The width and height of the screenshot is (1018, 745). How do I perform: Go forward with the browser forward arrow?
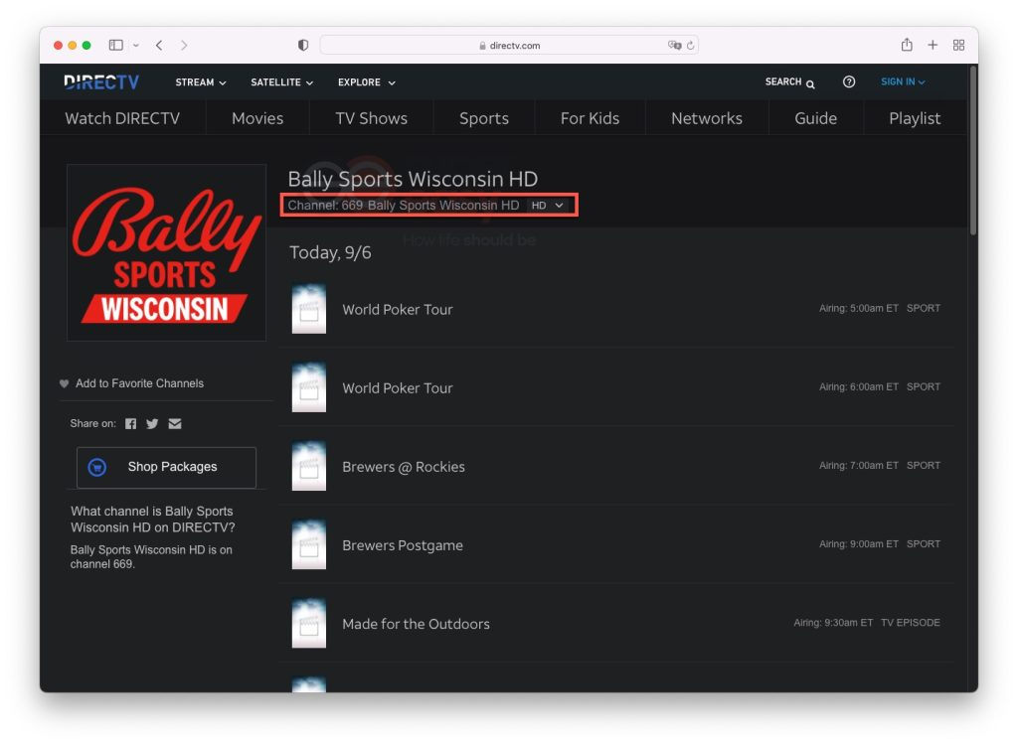tap(184, 45)
